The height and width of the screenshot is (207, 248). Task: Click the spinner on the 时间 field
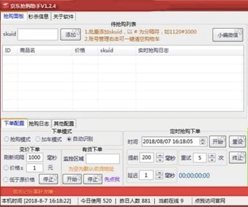pos(202,142)
